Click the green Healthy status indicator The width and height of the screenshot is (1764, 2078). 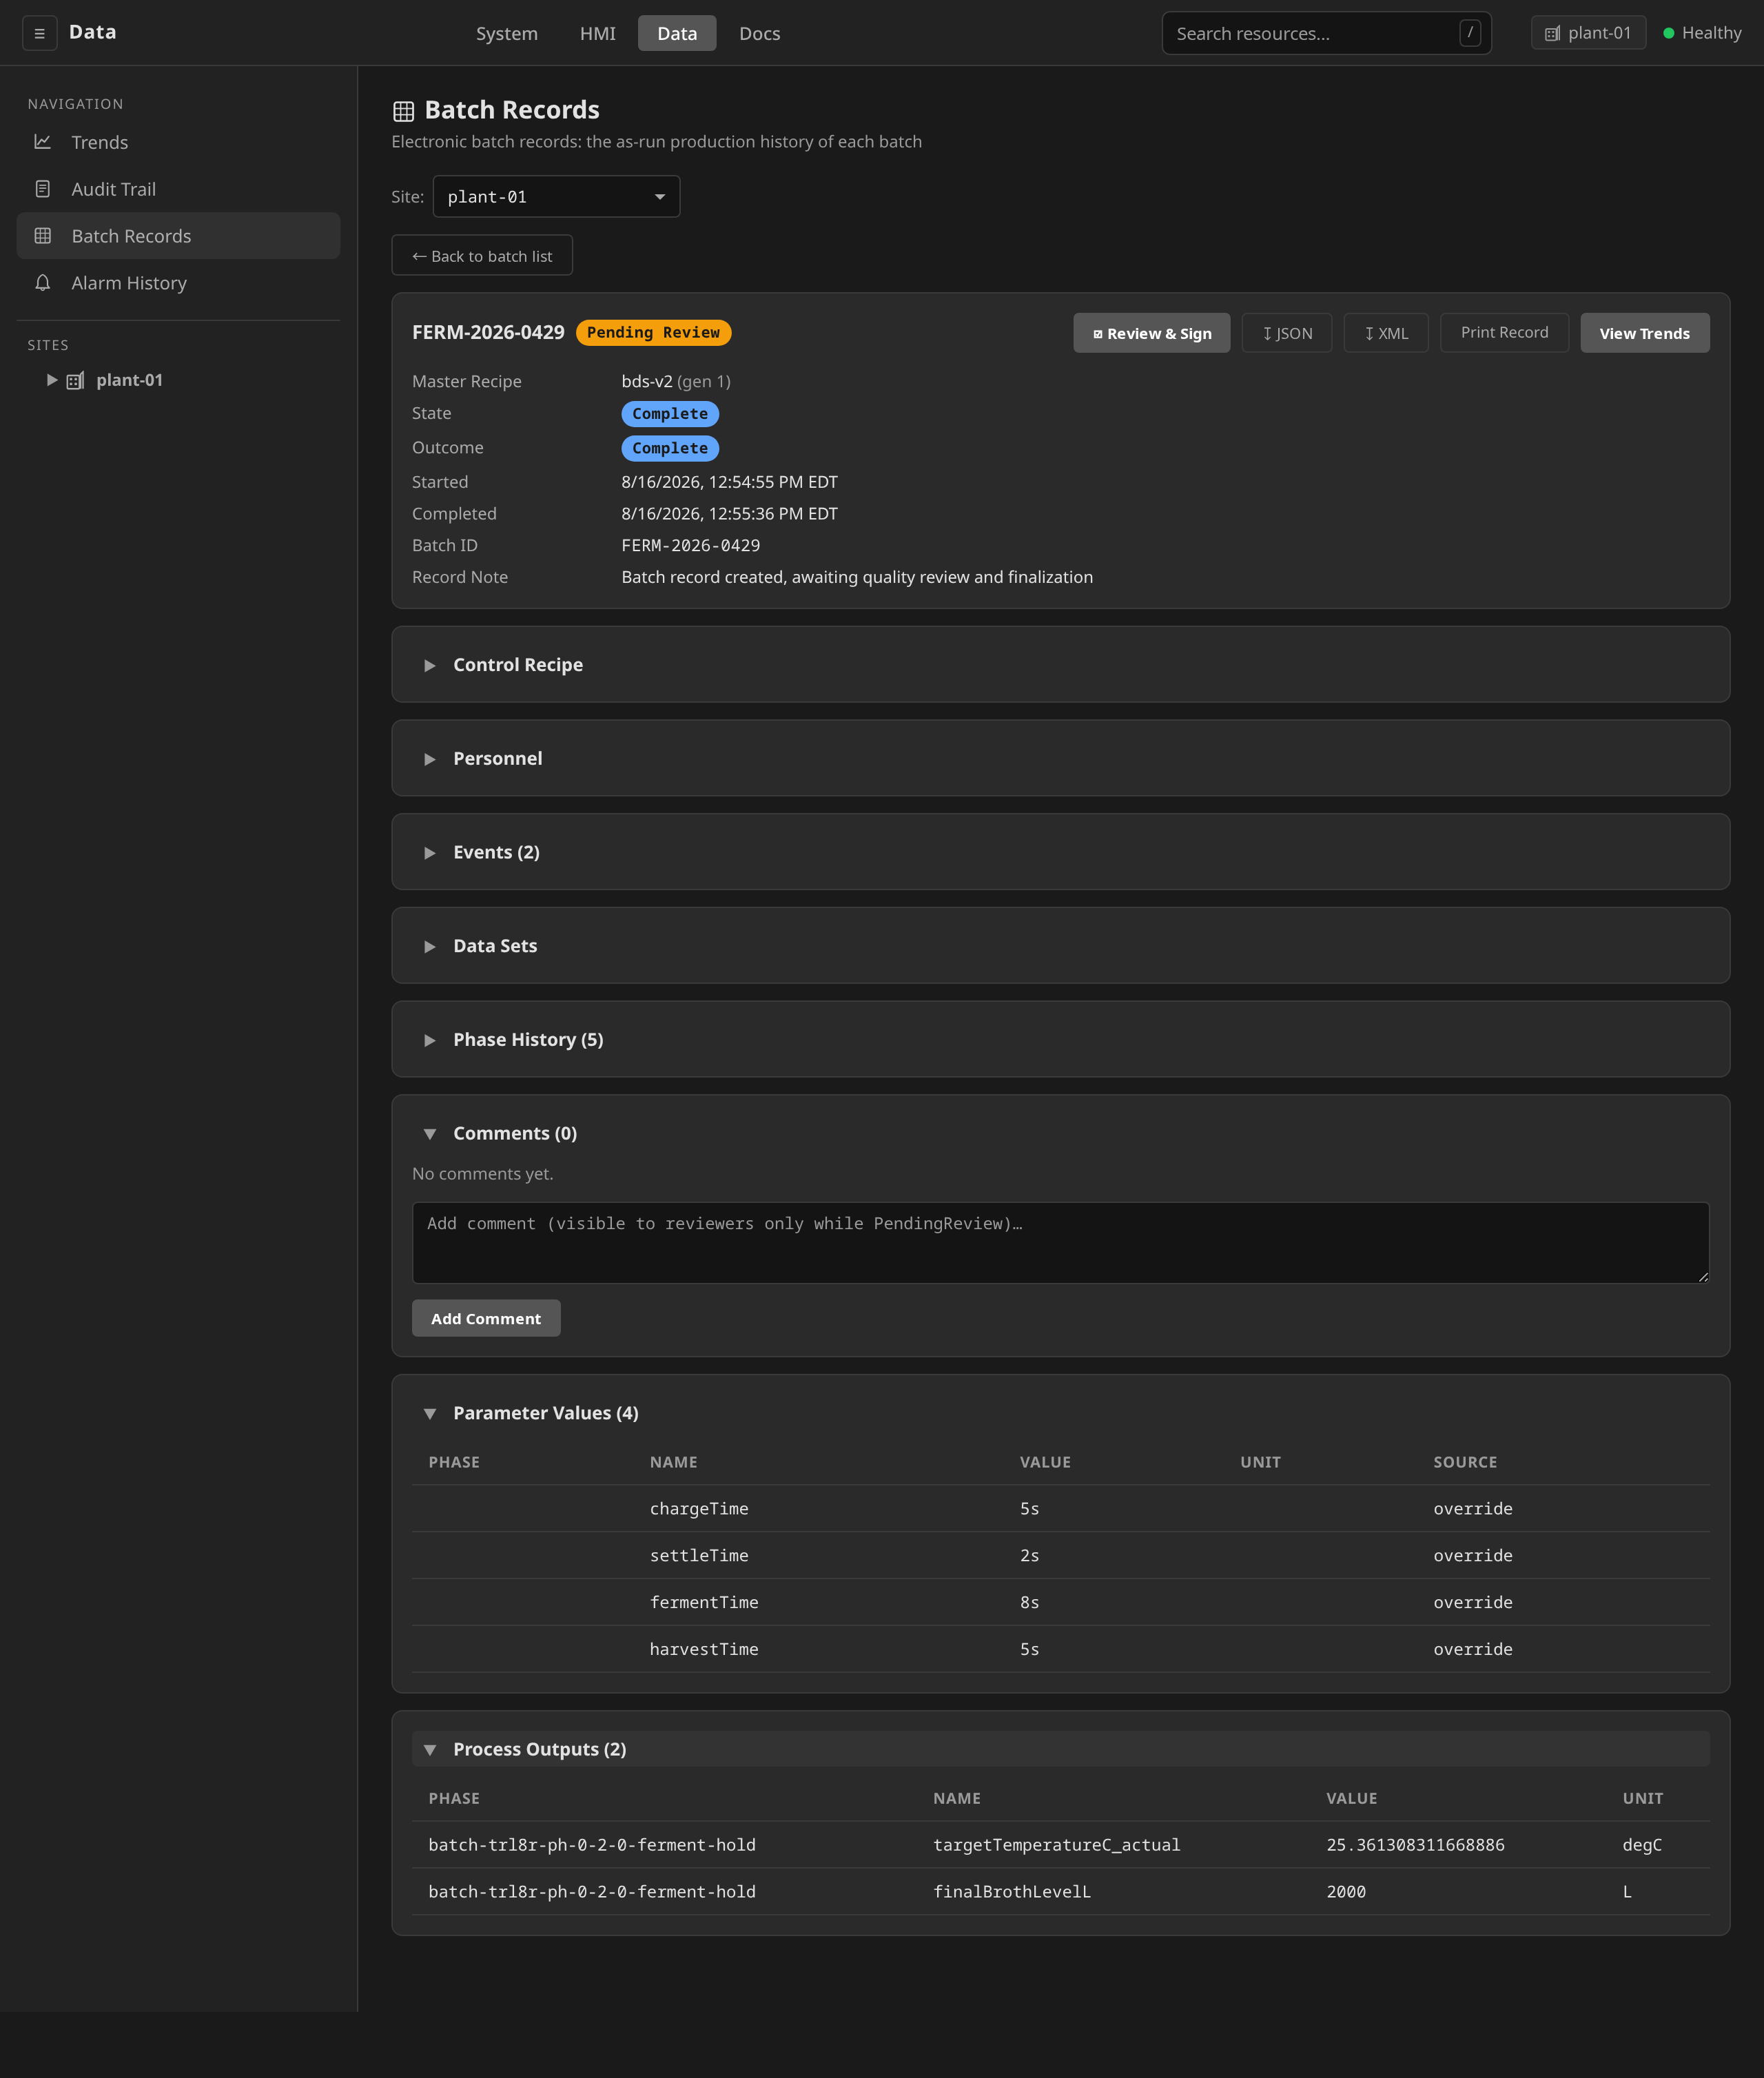[1668, 33]
